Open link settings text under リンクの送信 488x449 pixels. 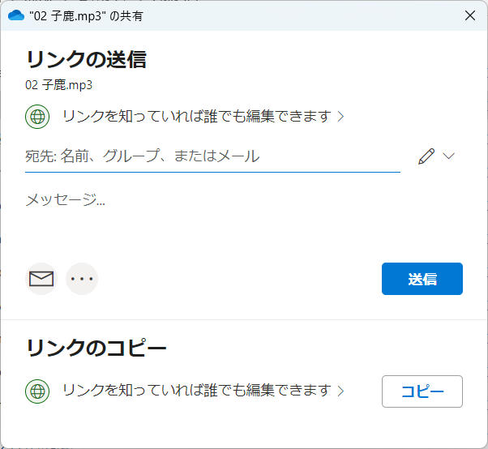(197, 117)
